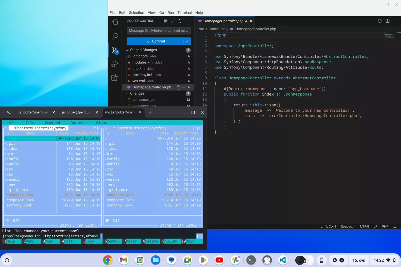Screen dimensions: 401x267
Task: Open the Extensions view
Action: click(115, 77)
